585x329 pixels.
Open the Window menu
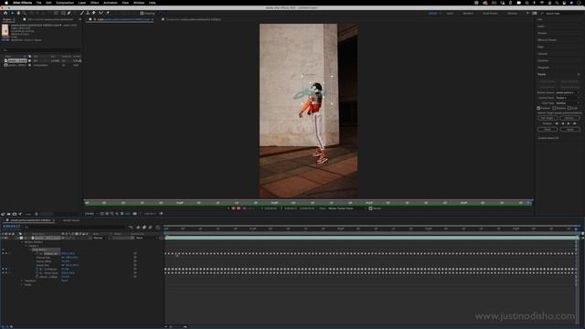tap(139, 3)
